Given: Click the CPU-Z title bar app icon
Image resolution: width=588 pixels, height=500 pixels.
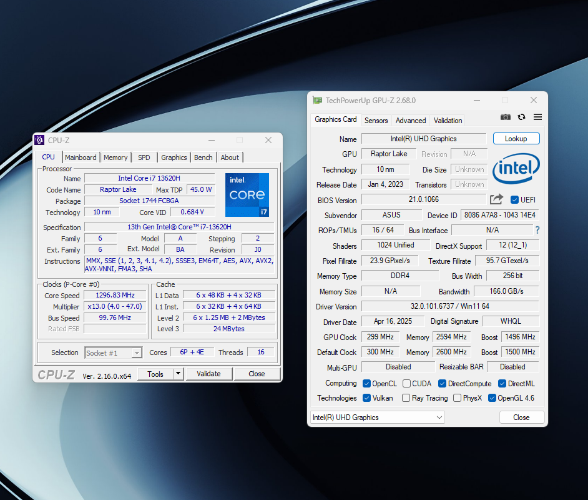Looking at the screenshot, I should 39,140.
